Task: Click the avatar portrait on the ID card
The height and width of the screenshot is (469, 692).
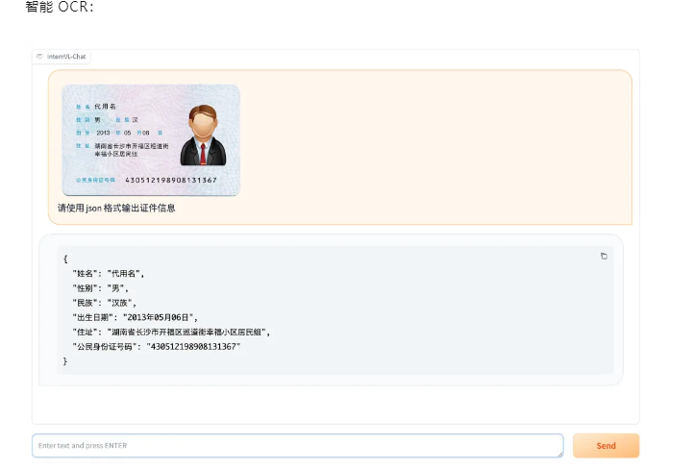Action: [x=202, y=136]
